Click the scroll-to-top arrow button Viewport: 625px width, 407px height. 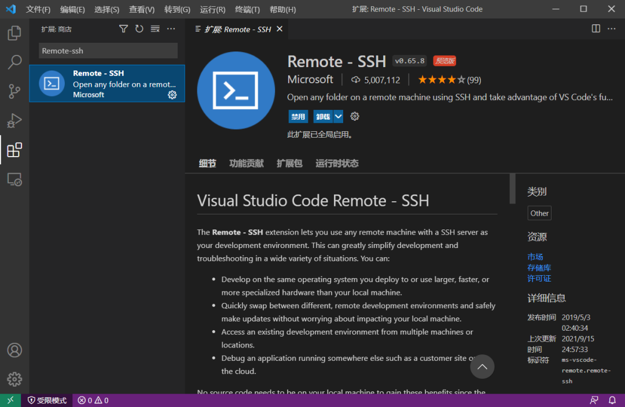pyautogui.click(x=482, y=367)
